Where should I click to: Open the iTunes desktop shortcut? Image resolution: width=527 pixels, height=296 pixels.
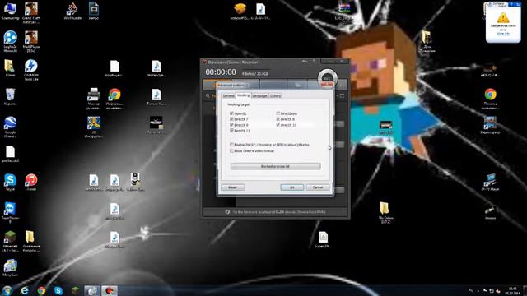(31, 183)
